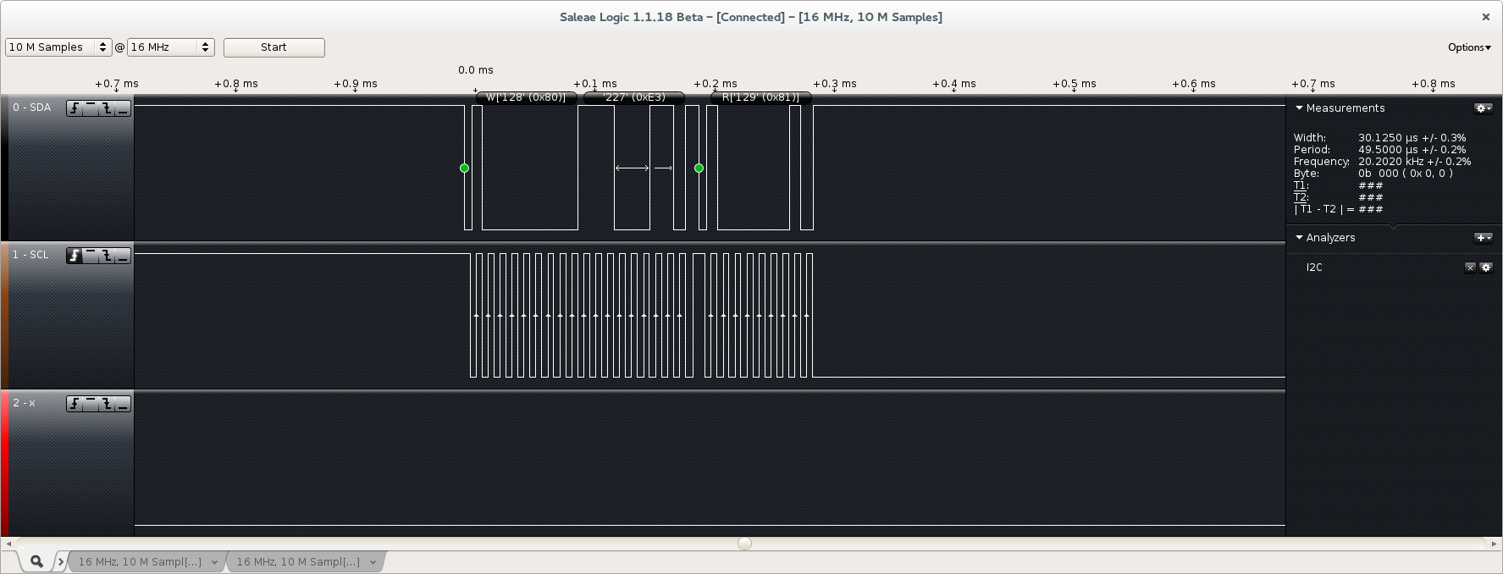The height and width of the screenshot is (574, 1503).
Task: Set low level trigger on 1 - SCL
Action: (x=123, y=256)
